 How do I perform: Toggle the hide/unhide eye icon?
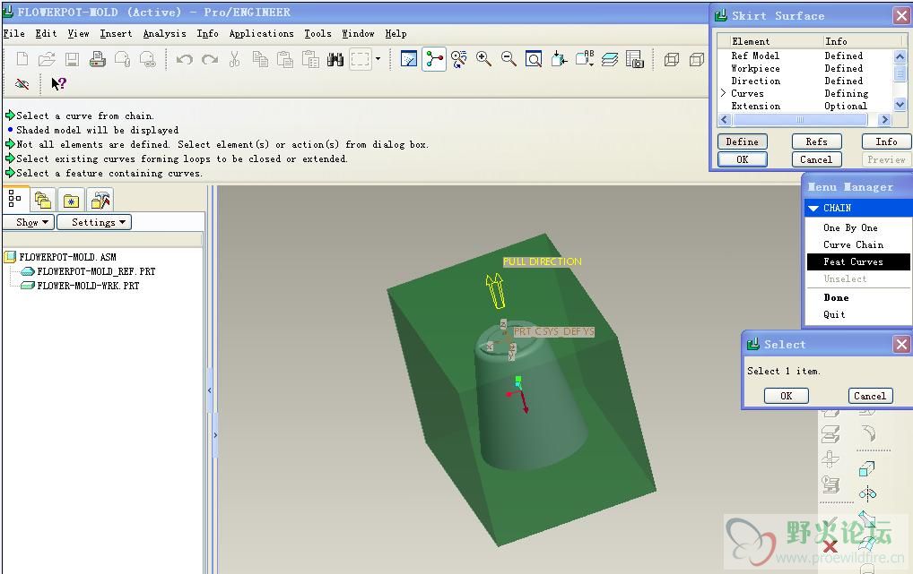22,84
